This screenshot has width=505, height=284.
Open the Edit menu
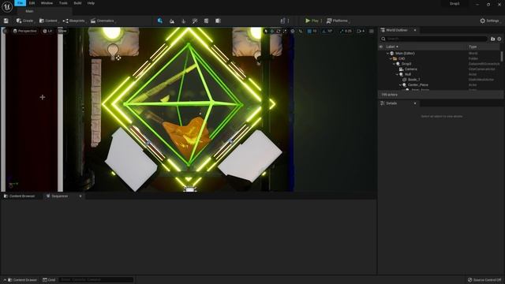click(x=32, y=3)
